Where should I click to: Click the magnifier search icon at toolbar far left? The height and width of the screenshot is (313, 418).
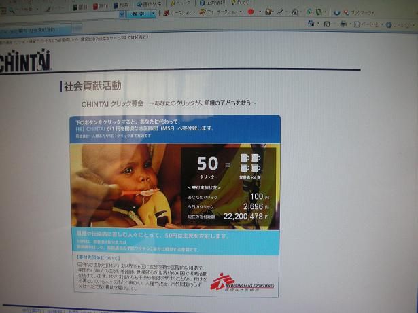click(12, 11)
